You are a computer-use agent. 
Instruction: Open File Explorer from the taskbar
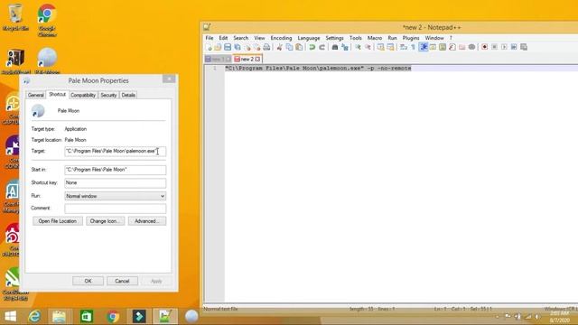pyautogui.click(x=59, y=316)
